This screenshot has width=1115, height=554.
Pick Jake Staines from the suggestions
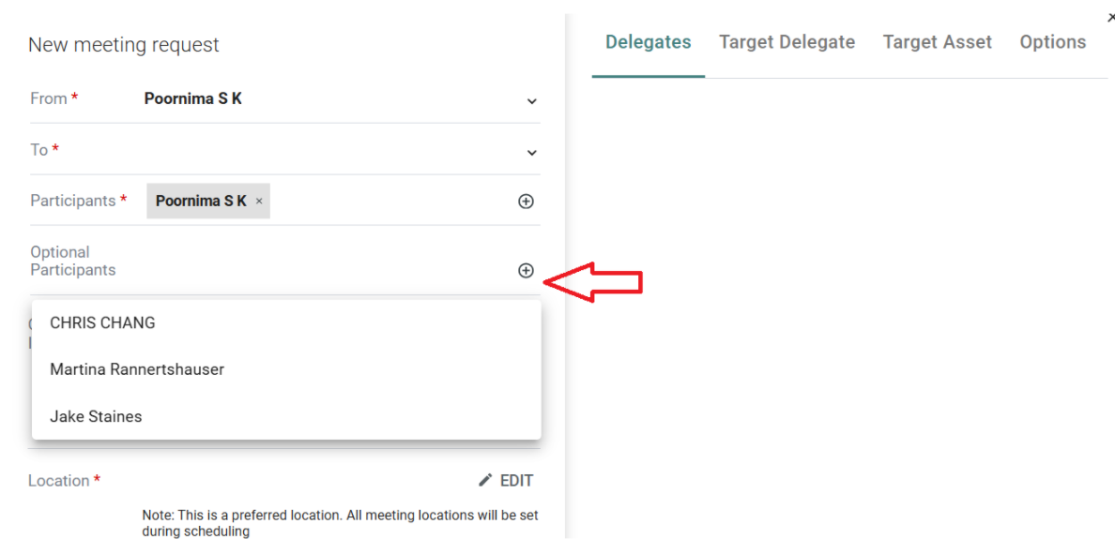(x=96, y=416)
